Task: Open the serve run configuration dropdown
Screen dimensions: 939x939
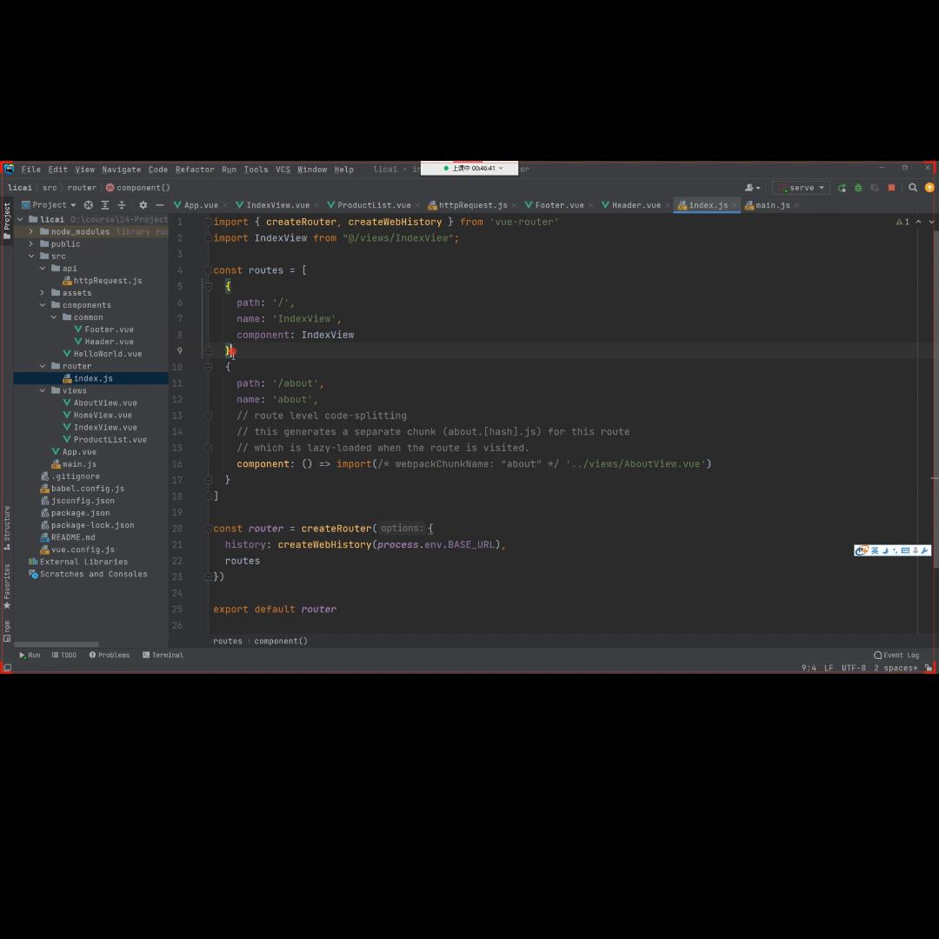Action: (802, 188)
